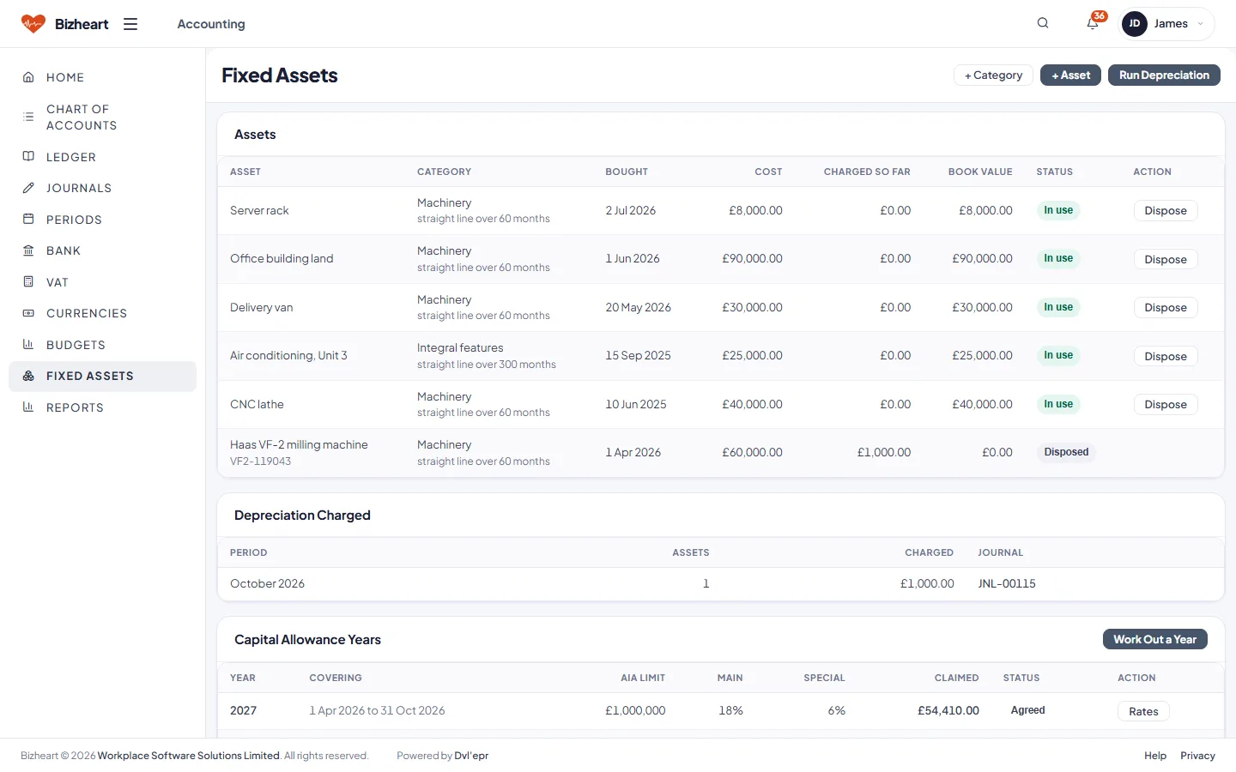The image size is (1236, 772).
Task: Select the Bank menu item
Action: [102, 250]
